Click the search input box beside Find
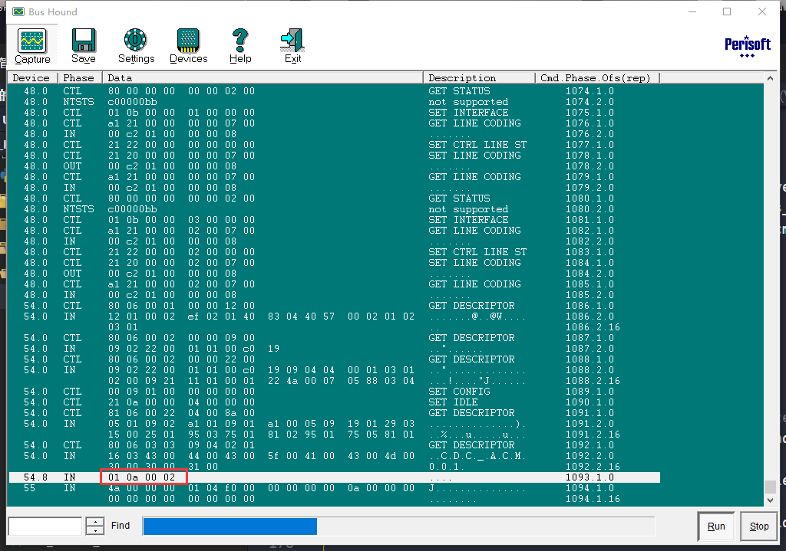 (45, 526)
